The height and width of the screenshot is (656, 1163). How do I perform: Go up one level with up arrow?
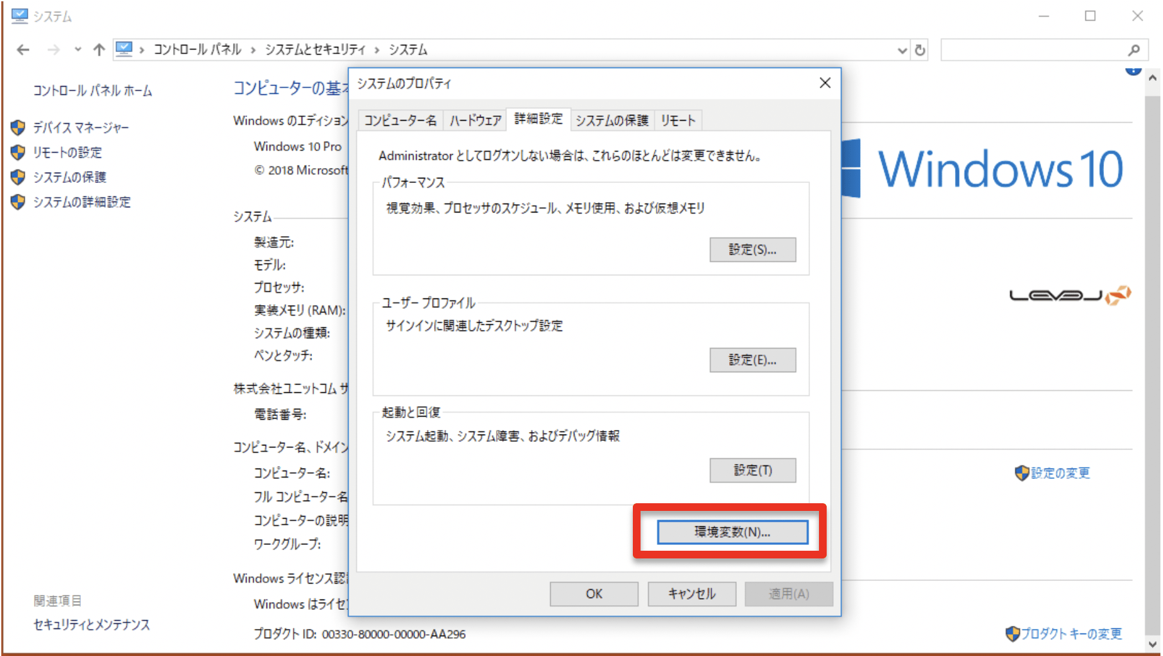[99, 49]
